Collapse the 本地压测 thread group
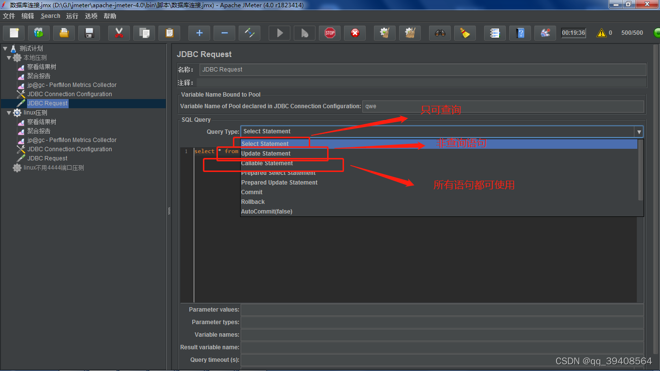 (9, 57)
